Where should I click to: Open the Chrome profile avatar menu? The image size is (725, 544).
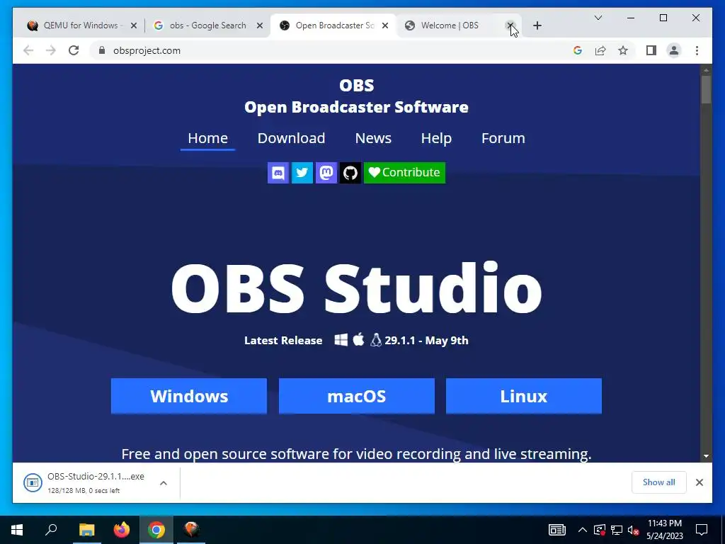(x=674, y=50)
